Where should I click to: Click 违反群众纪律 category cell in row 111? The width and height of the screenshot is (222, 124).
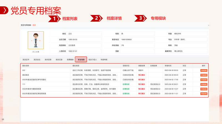tap(91, 84)
